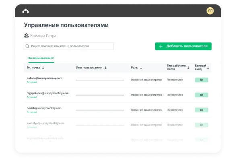The image size is (243, 161).
Task: Click Продвинутое in antons row
Action: [175, 80]
